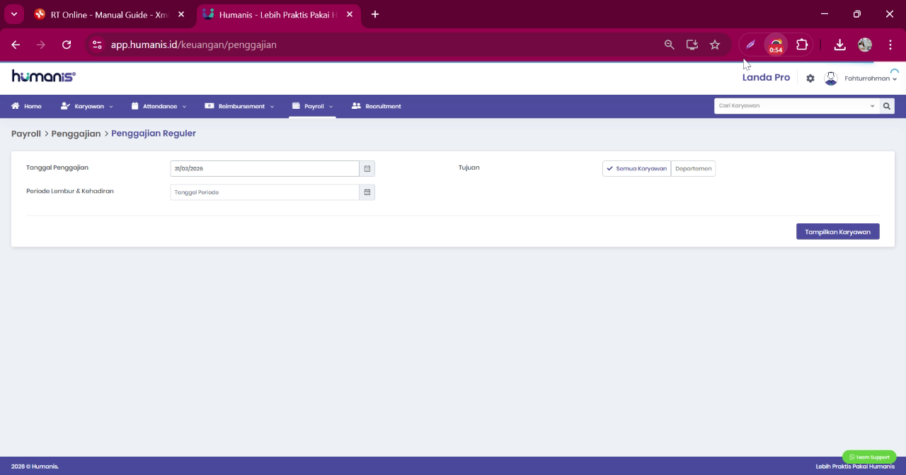Click the user avatar icon
Image resolution: width=906 pixels, height=475 pixels.
tap(831, 78)
